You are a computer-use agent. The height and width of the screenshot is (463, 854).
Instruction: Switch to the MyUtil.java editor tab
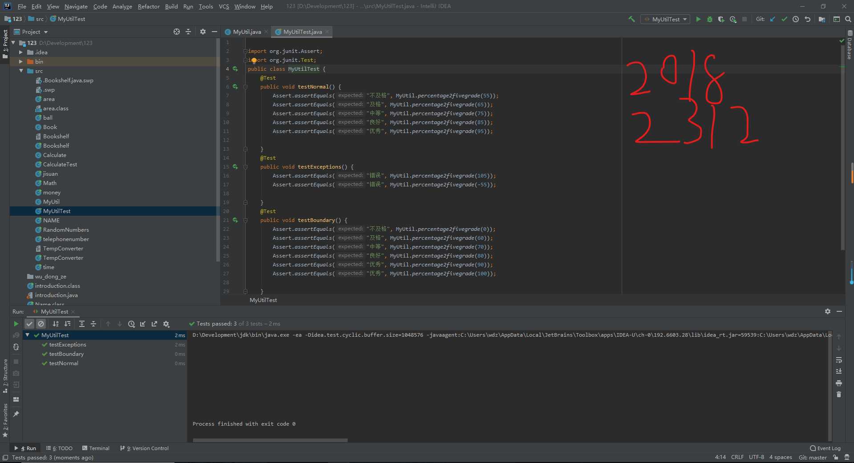pos(246,32)
